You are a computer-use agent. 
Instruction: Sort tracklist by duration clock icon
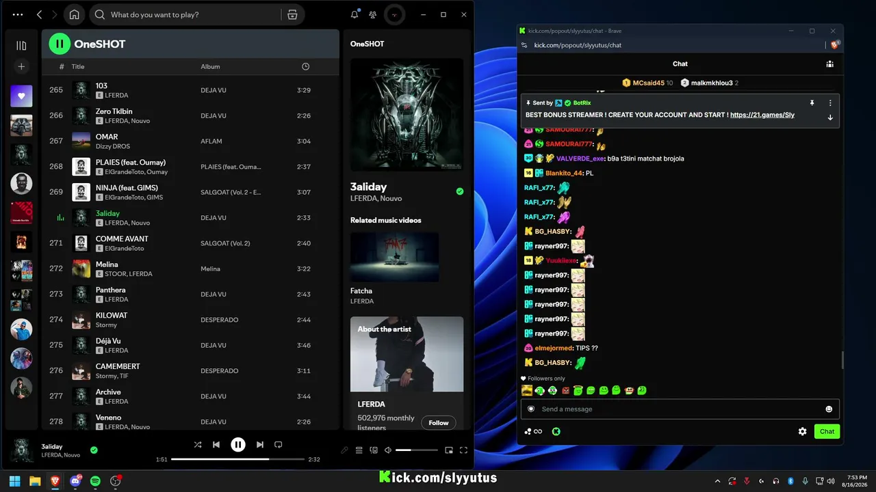pos(305,66)
